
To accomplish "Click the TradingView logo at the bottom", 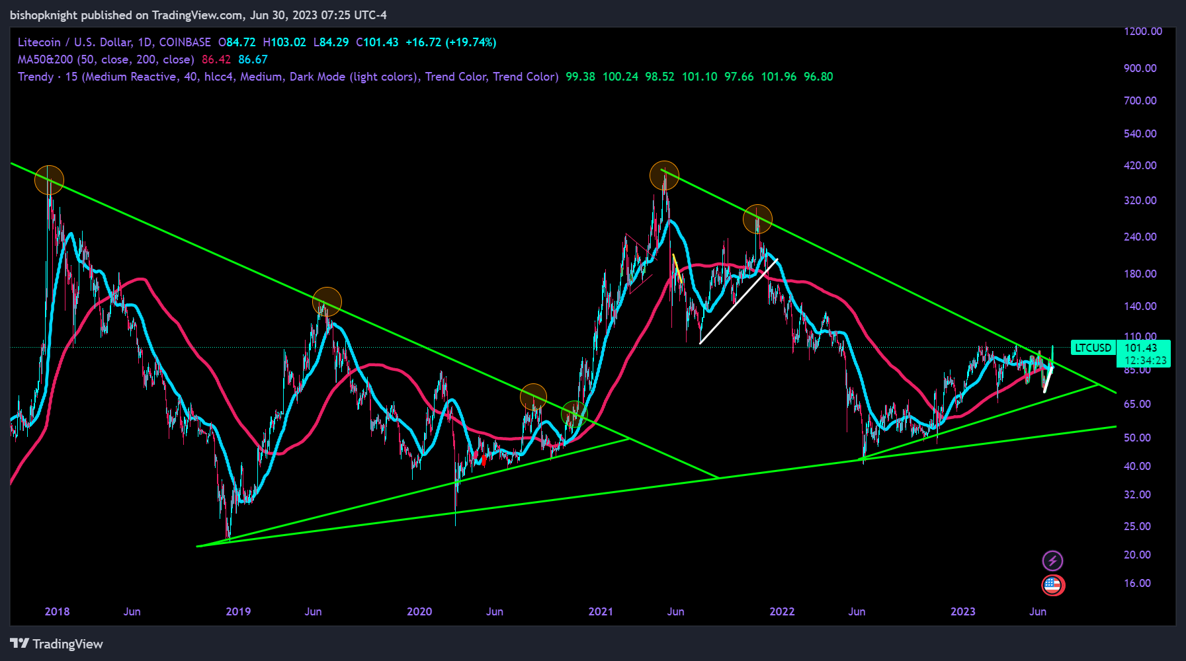I will (x=57, y=644).
